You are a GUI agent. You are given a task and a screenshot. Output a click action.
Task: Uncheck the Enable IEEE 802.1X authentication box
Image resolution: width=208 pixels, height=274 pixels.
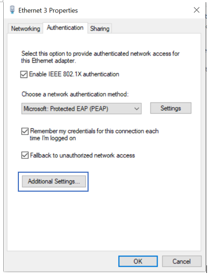tap(24, 74)
